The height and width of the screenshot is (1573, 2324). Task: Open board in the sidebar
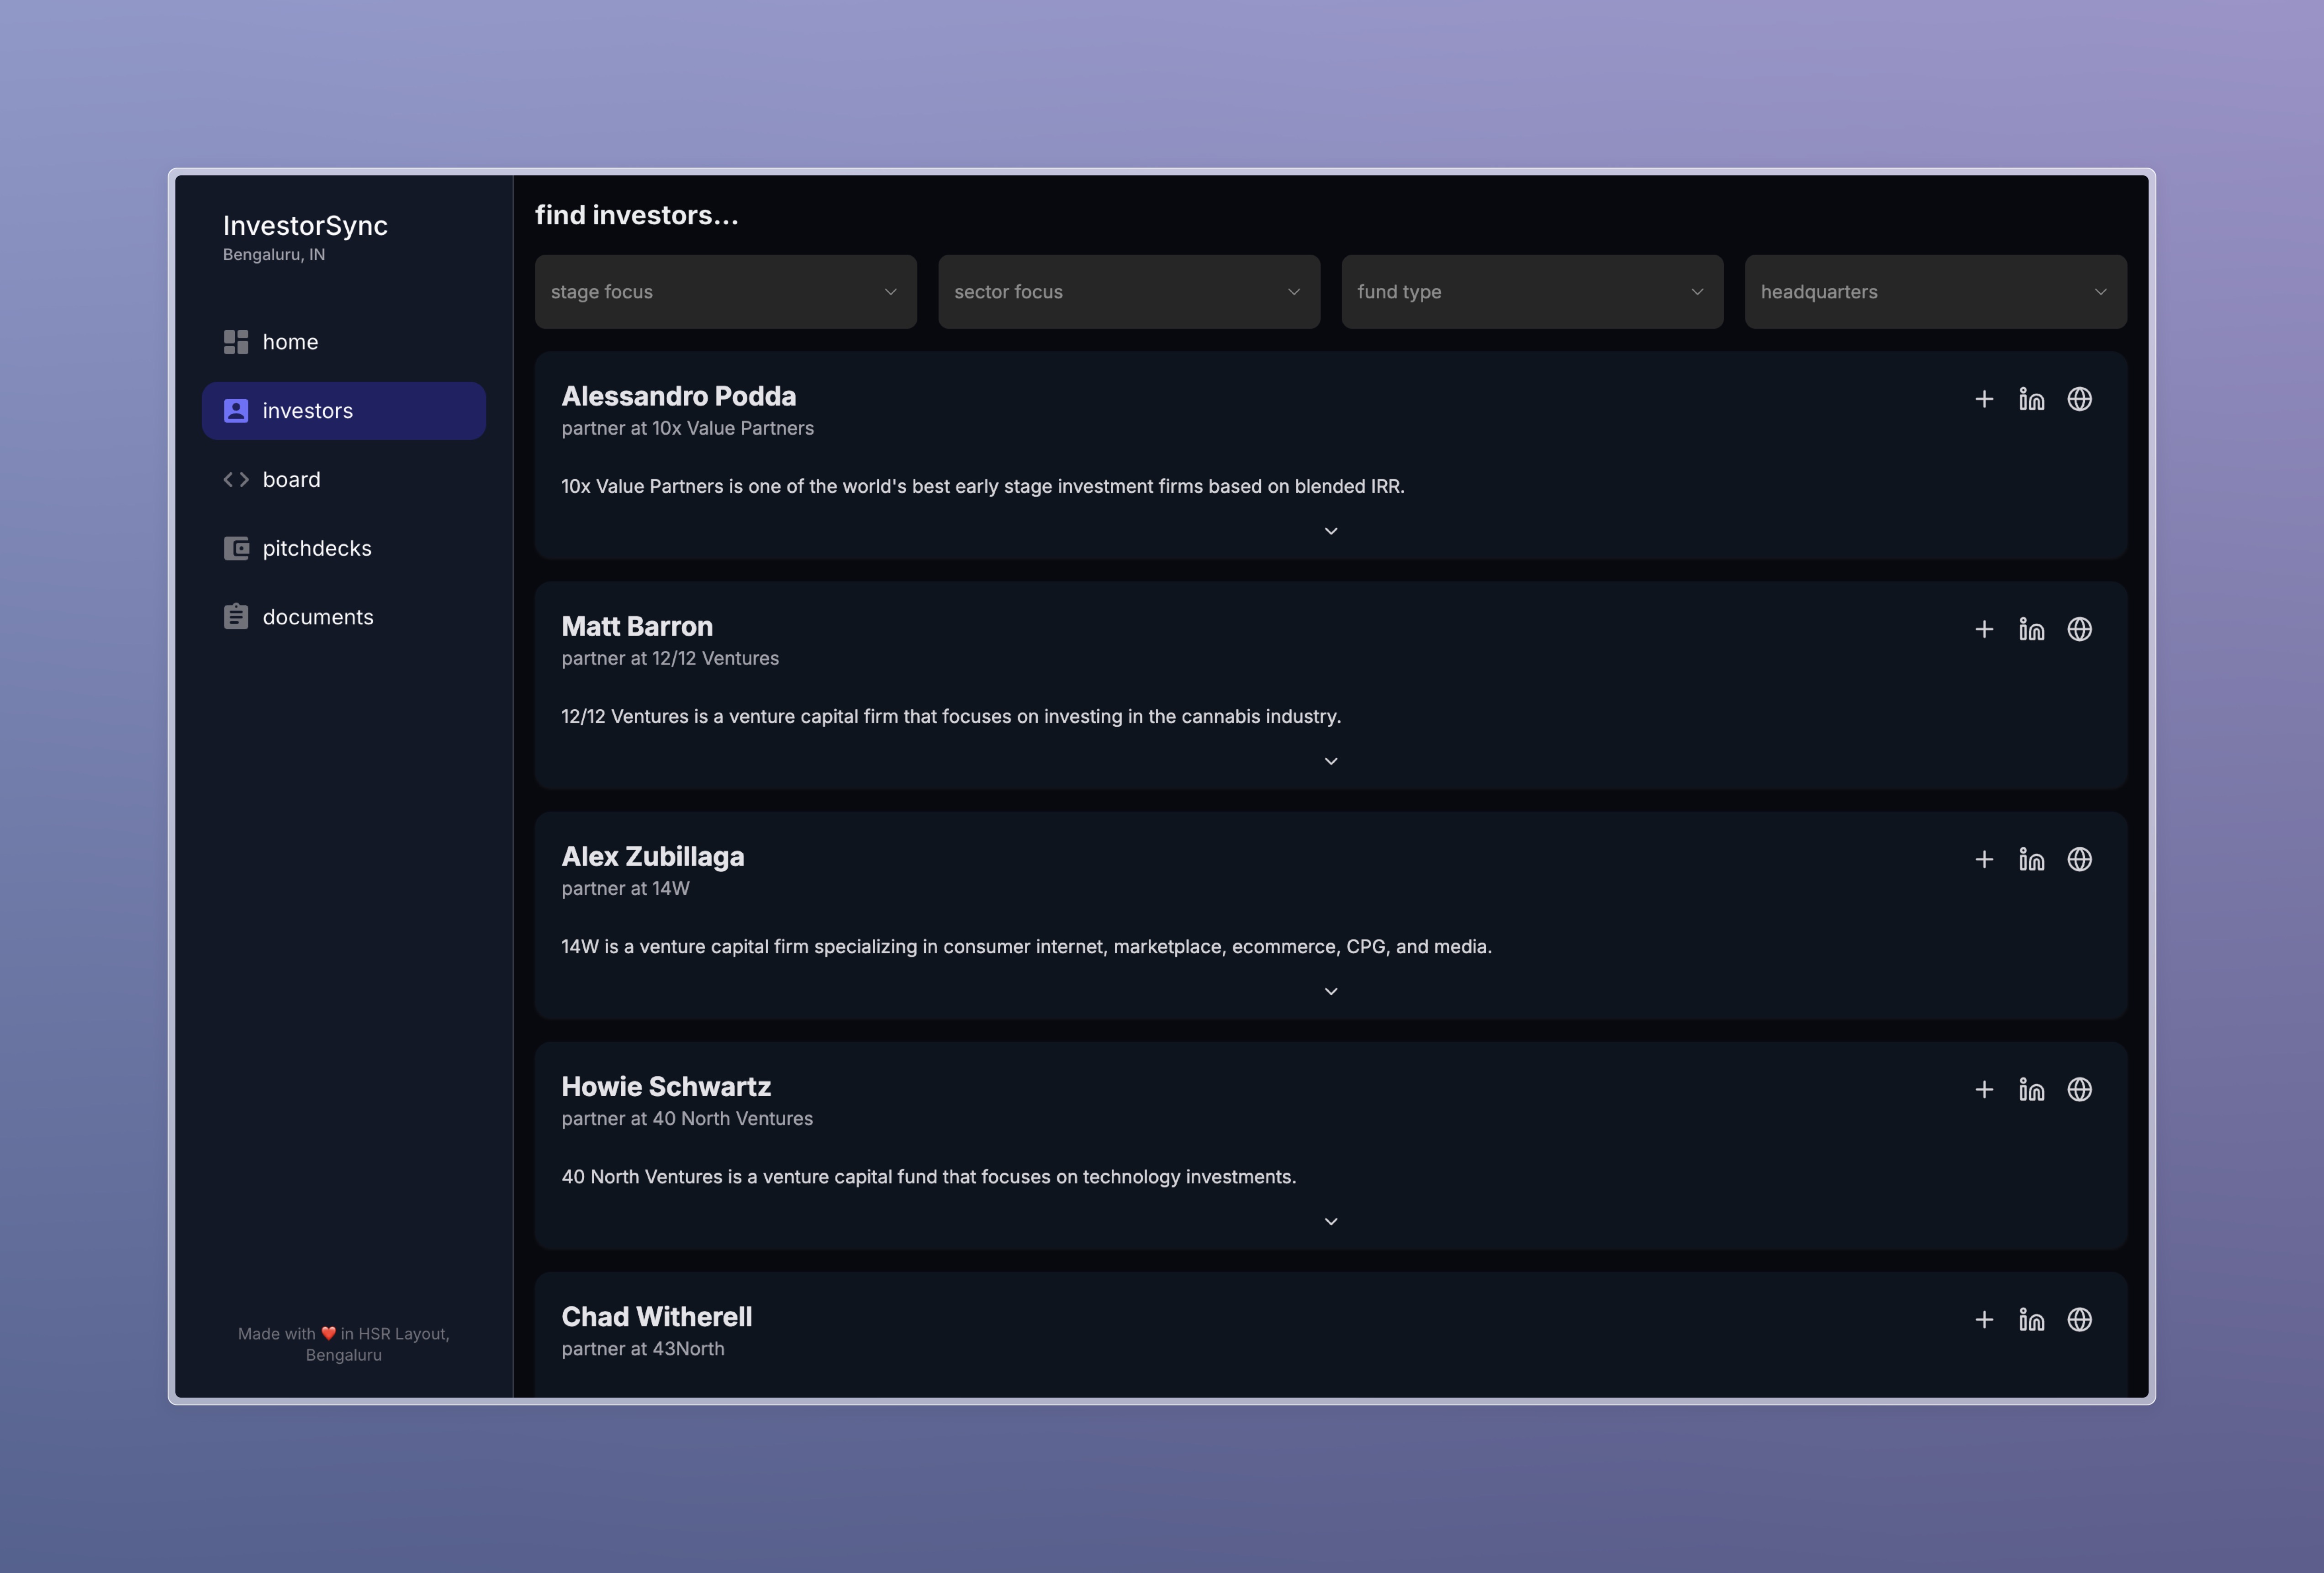tap(344, 480)
